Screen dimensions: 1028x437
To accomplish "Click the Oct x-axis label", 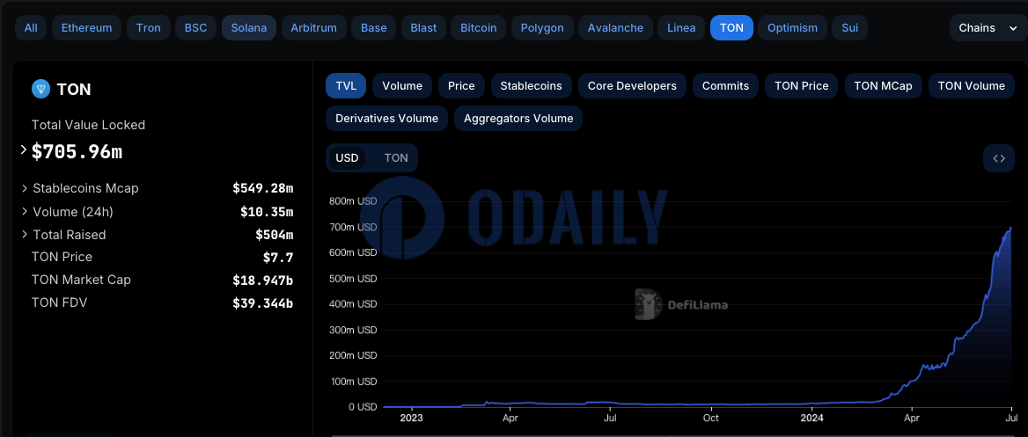I will [x=710, y=418].
